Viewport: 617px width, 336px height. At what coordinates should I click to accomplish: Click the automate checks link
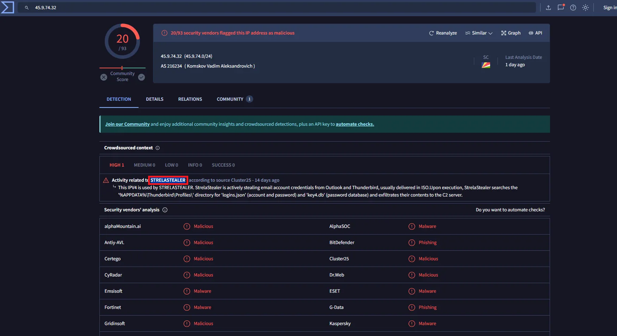(355, 124)
